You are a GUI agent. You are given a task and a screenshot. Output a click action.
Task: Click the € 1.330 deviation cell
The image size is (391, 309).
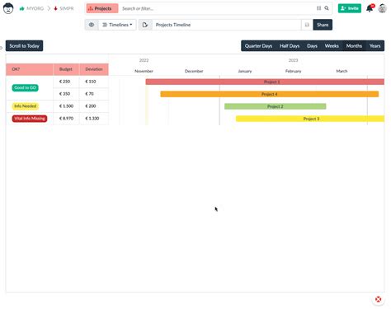(94, 119)
